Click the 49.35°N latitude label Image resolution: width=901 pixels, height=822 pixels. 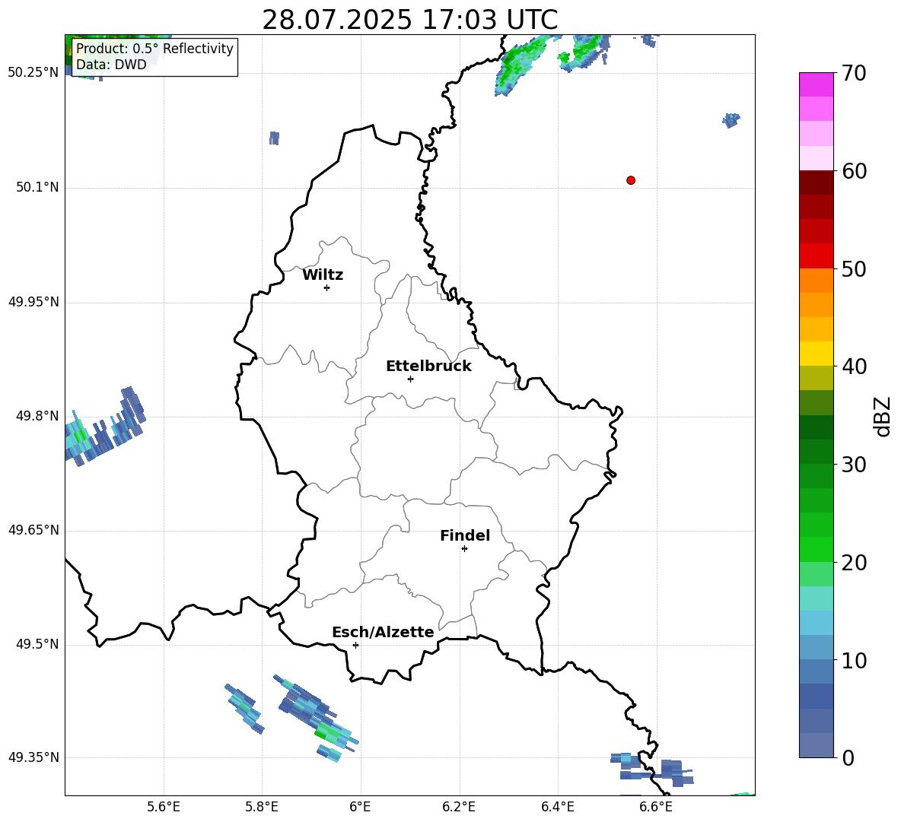point(33,757)
